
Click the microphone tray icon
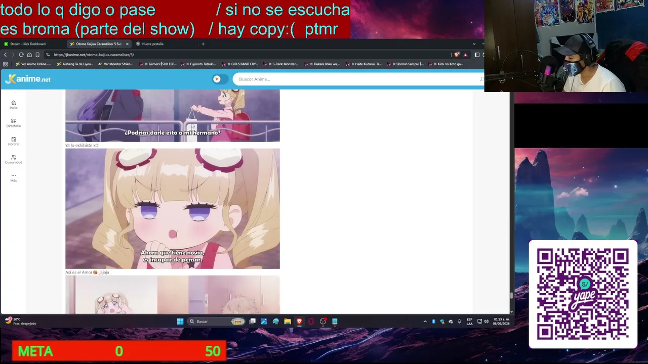(x=459, y=322)
